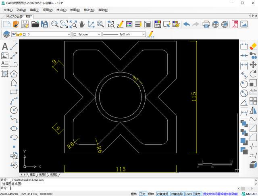Select the Spline curve tool

pyautogui.click(x=14, y=119)
